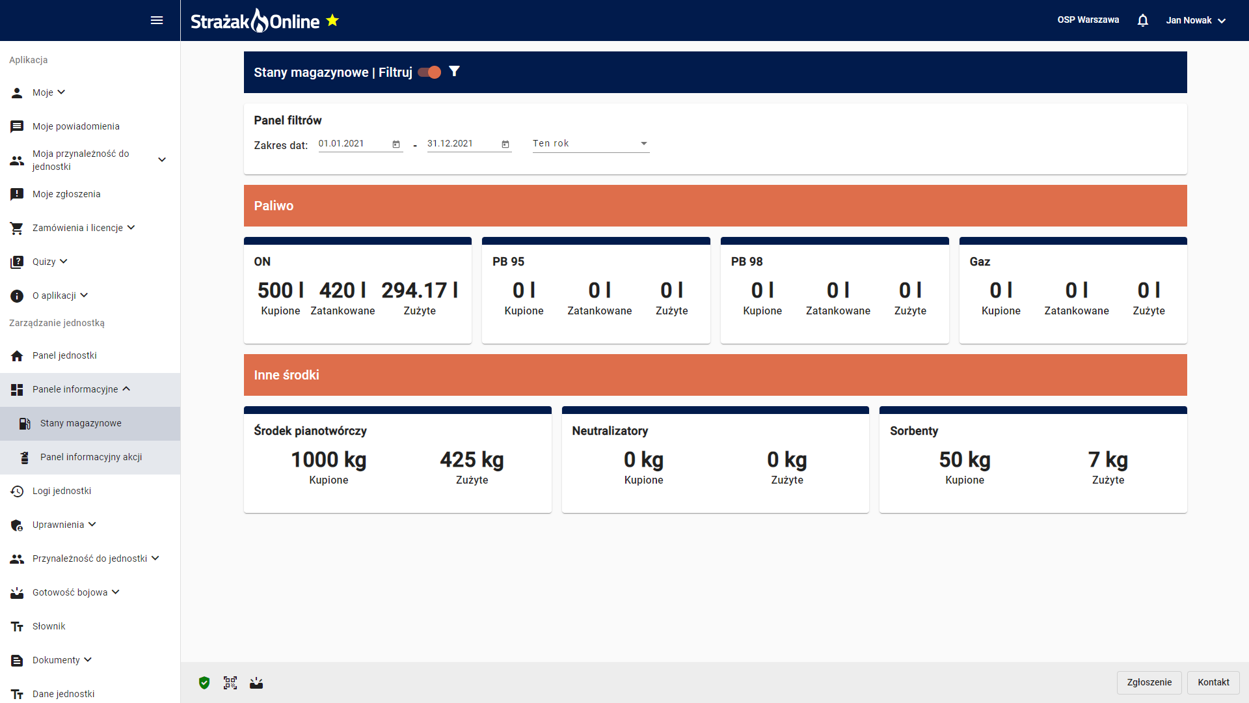
Task: Click the QR code scanner footer icon
Action: tap(230, 683)
